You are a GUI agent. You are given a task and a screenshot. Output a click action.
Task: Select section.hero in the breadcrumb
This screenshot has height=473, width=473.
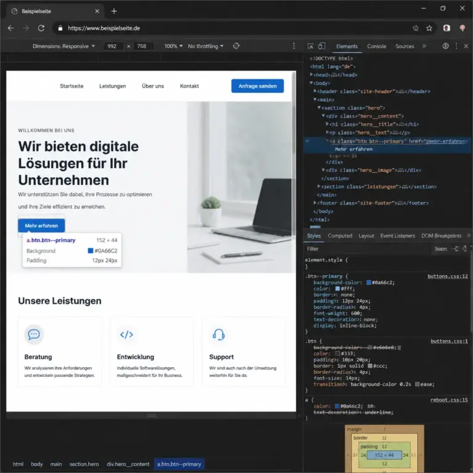(x=84, y=464)
